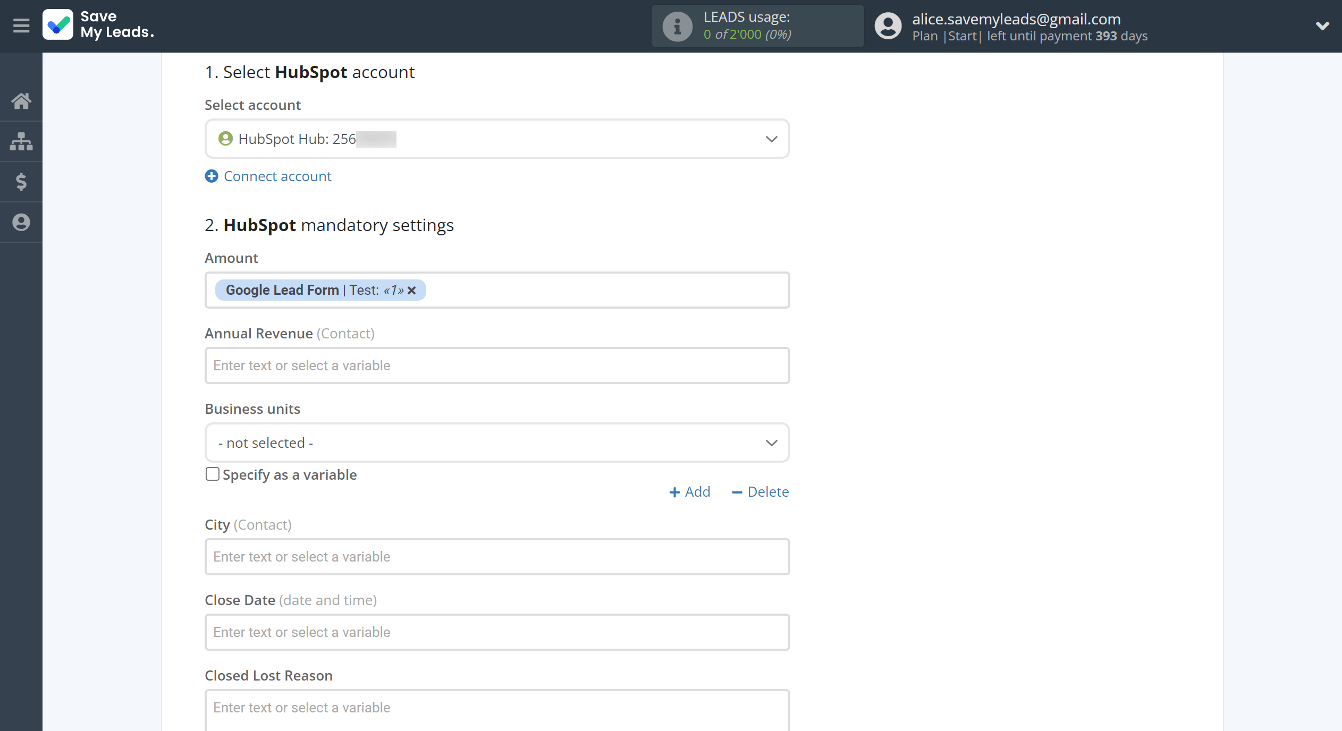Open billing dollar sidebar icon
Screen dimensions: 1342x731
21,182
